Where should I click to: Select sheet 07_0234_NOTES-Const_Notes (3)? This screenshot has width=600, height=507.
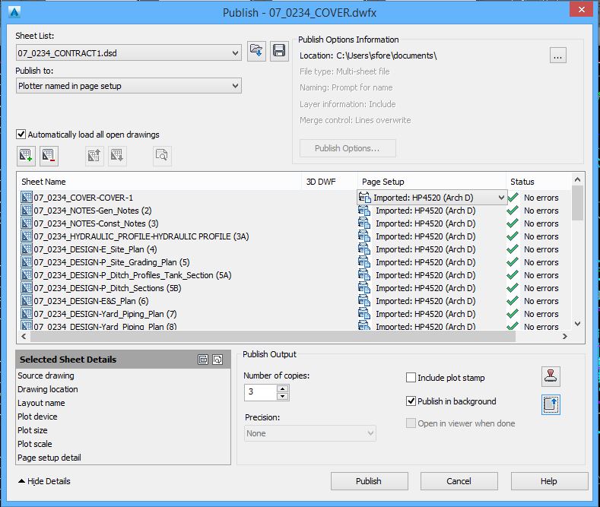point(96,223)
